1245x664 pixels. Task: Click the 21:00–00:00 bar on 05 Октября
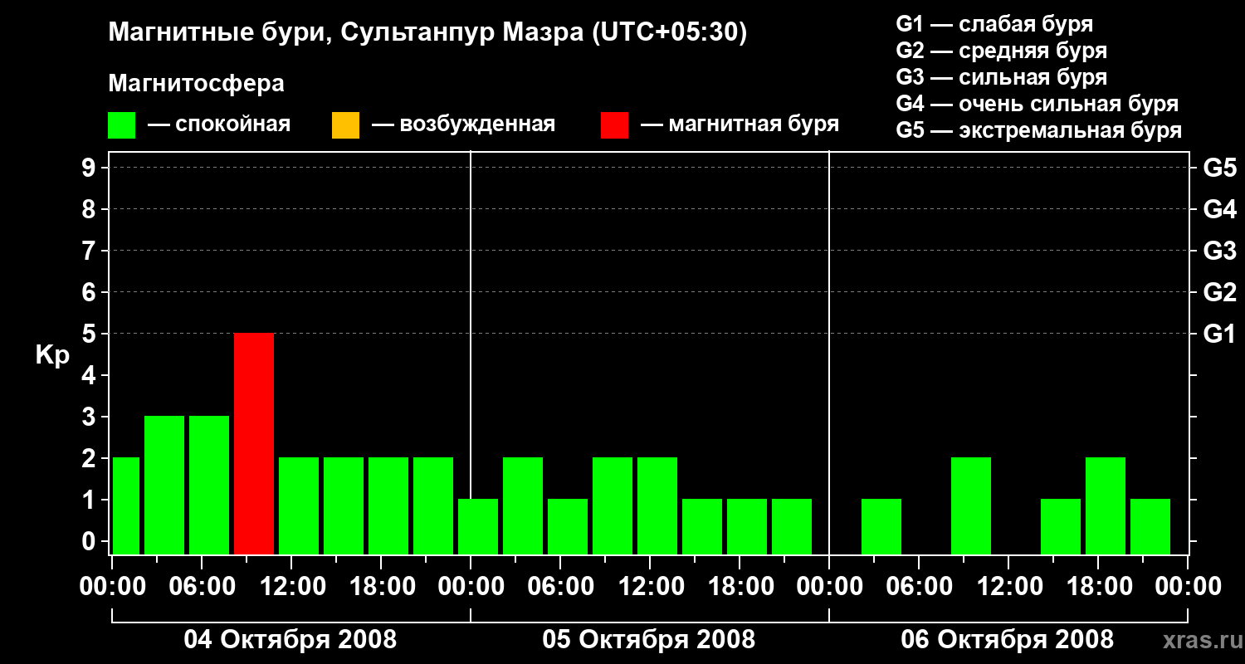pyautogui.click(x=792, y=526)
